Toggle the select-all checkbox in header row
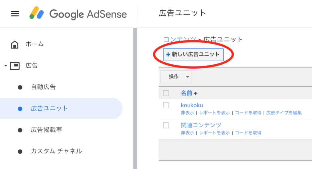Screen dimensions: 312x169 point(166,93)
